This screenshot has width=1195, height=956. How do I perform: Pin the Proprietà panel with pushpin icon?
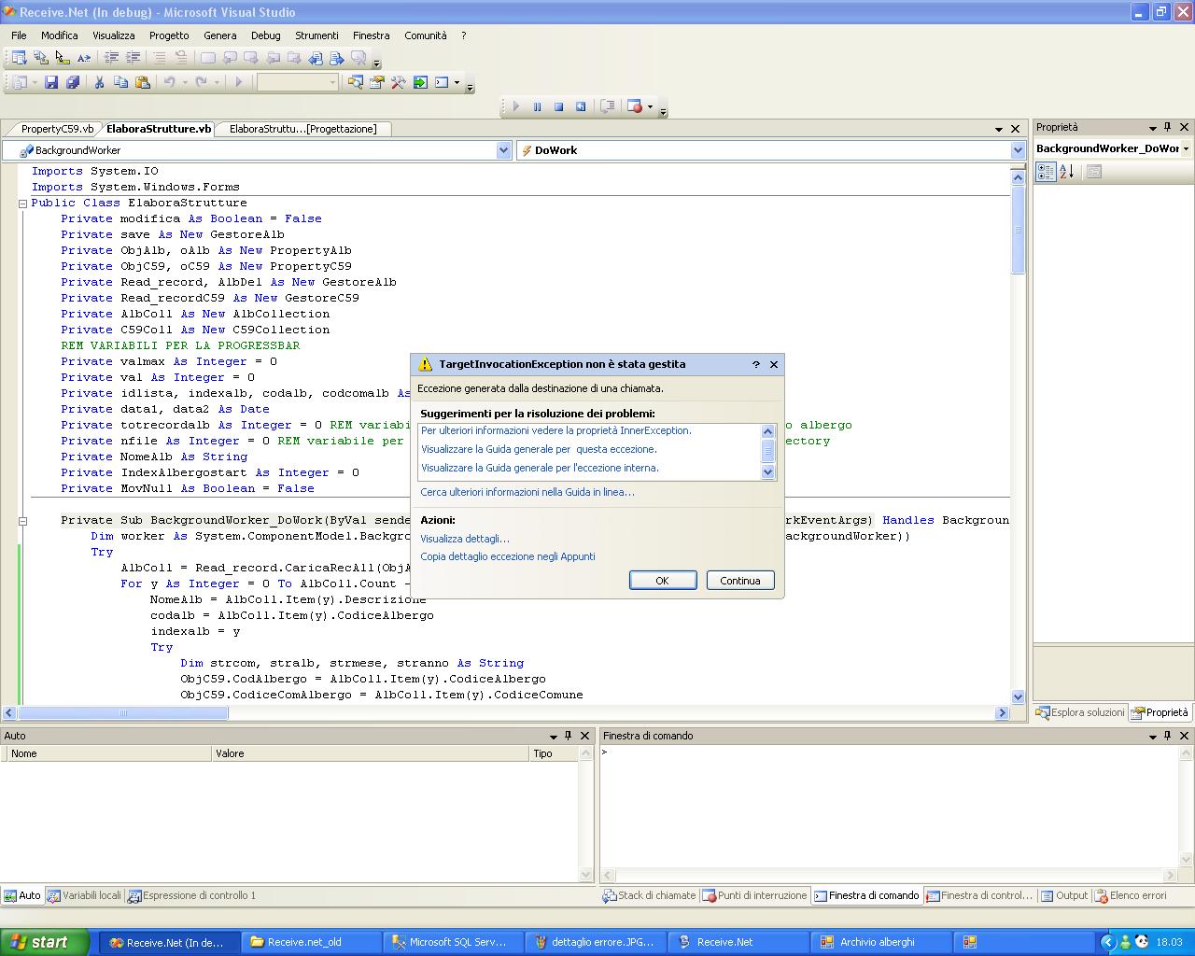click(1167, 127)
